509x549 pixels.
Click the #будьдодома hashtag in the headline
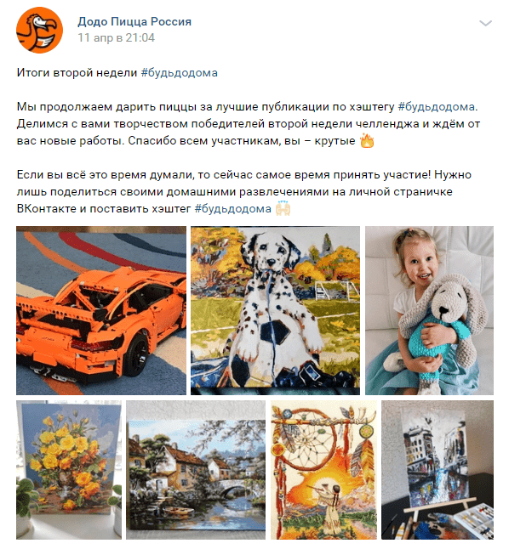click(x=180, y=73)
